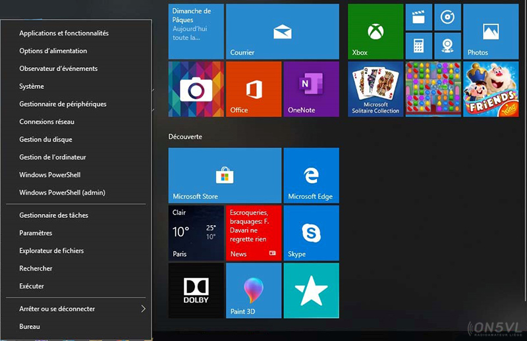Launch the OneNote tile

pyautogui.click(x=311, y=89)
